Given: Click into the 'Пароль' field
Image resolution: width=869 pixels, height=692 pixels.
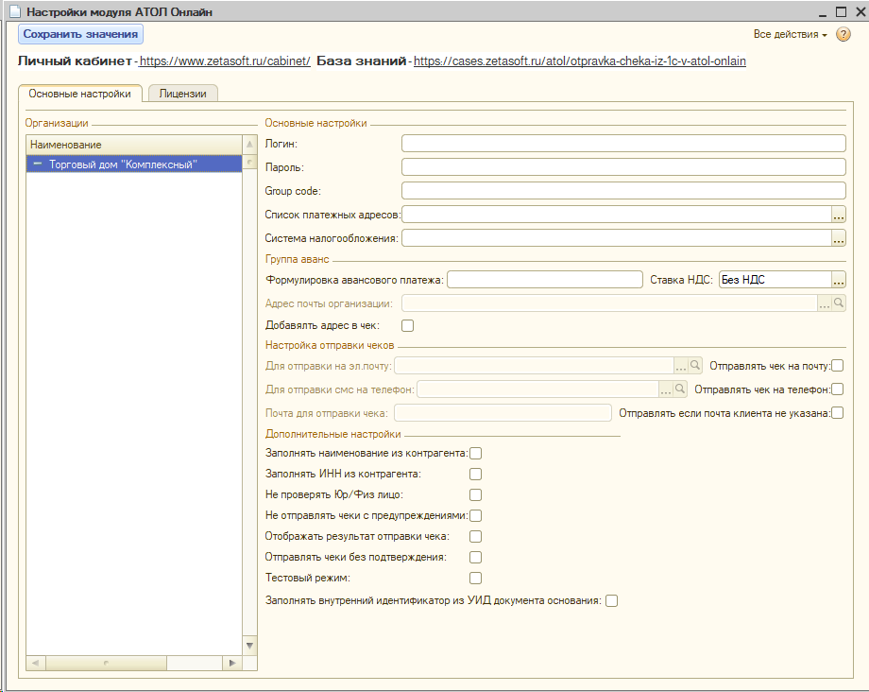Looking at the screenshot, I should click(623, 167).
